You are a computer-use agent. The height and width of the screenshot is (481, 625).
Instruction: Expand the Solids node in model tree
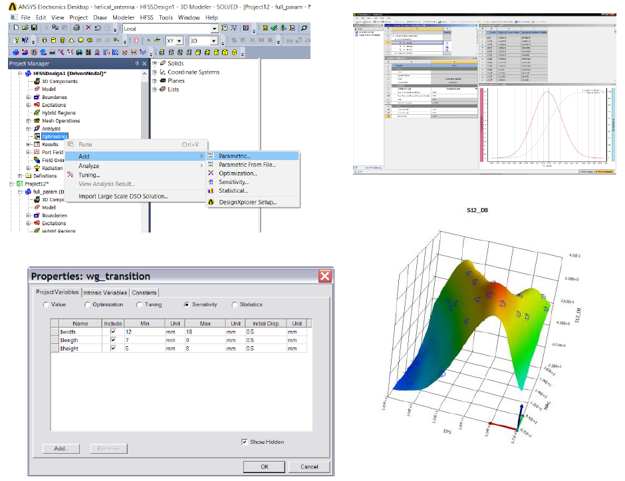click(155, 63)
